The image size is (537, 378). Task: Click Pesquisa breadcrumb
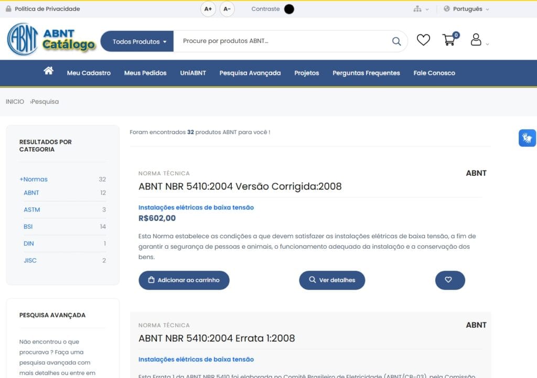[45, 102]
